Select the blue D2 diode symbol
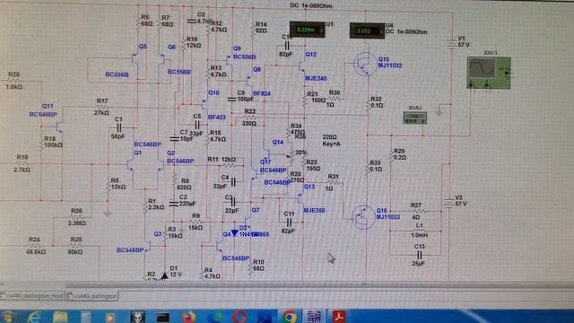The width and height of the screenshot is (574, 323). click(x=234, y=233)
